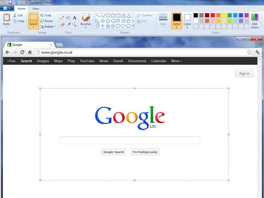Pick the green color swatch

tap(230, 15)
